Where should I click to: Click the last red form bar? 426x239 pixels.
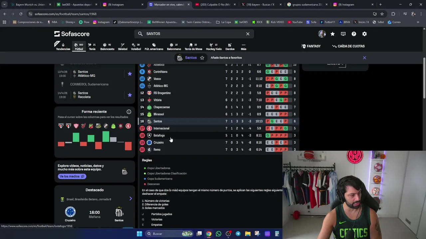[x=128, y=146]
